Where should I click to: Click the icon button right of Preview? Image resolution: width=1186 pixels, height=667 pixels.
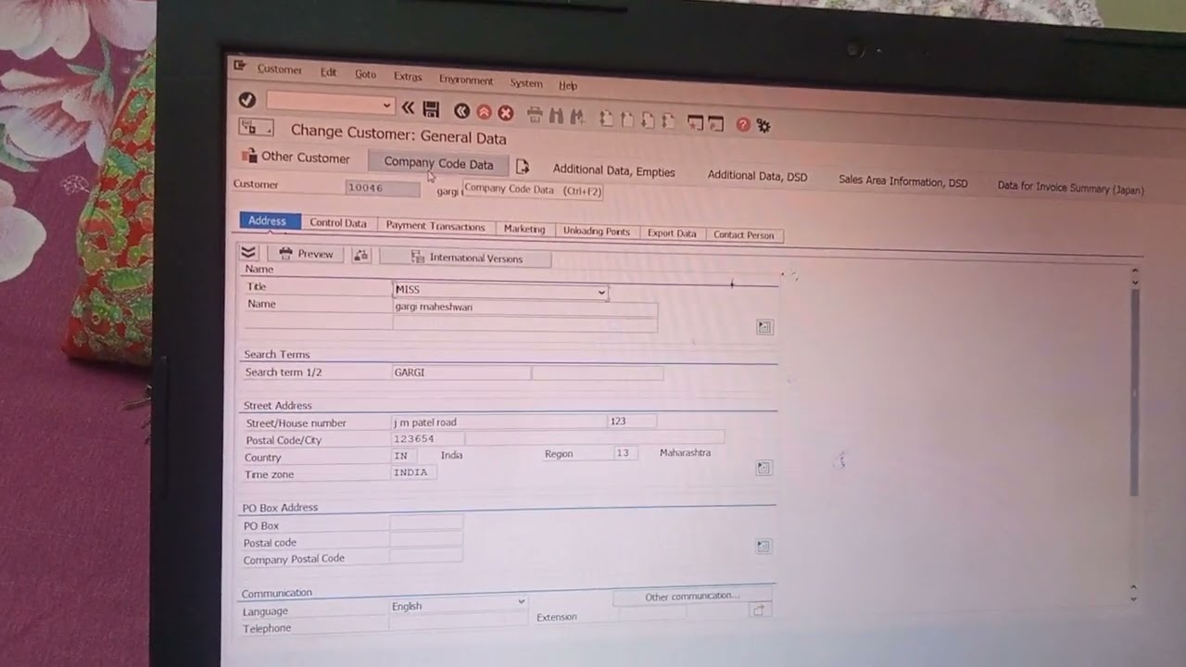(360, 255)
